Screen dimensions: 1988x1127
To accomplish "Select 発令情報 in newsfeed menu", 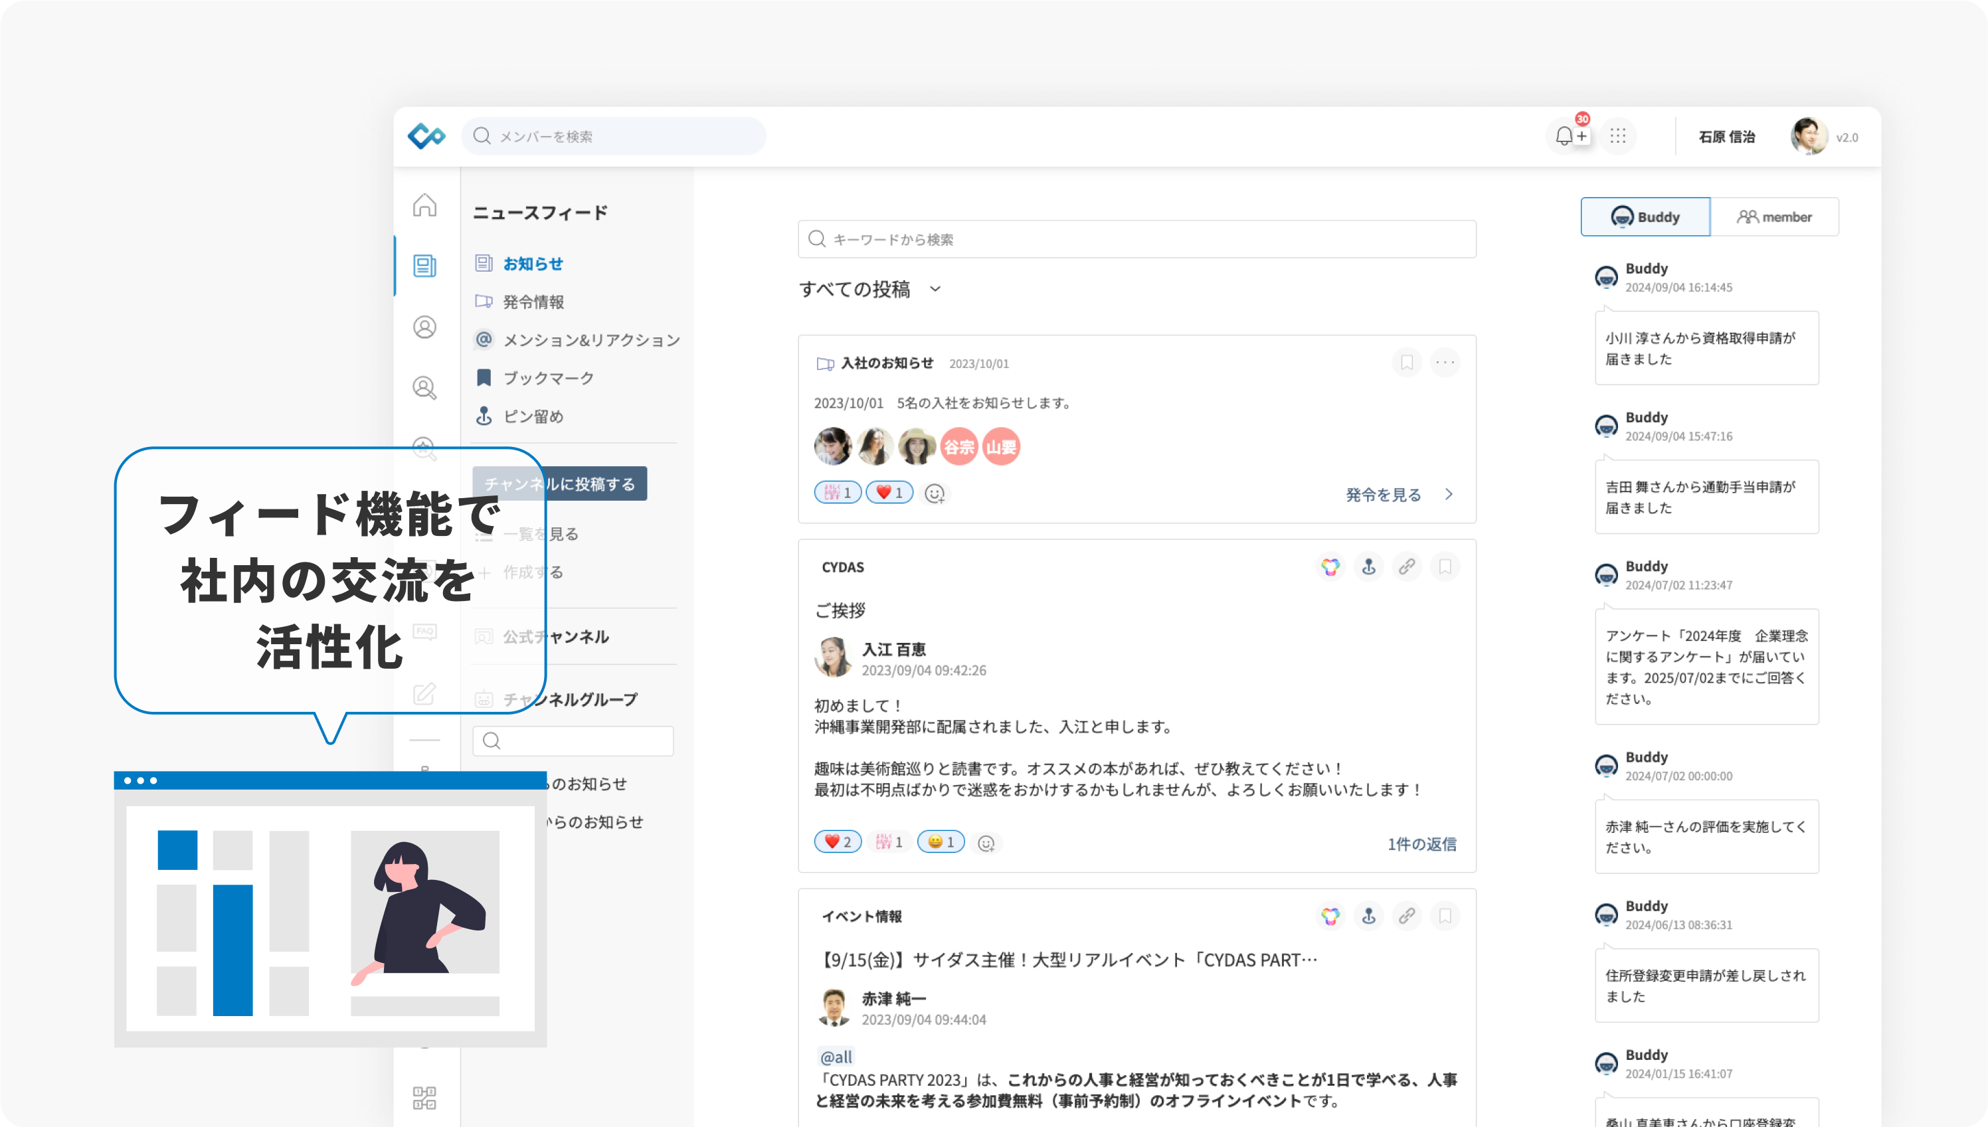I will tap(533, 301).
